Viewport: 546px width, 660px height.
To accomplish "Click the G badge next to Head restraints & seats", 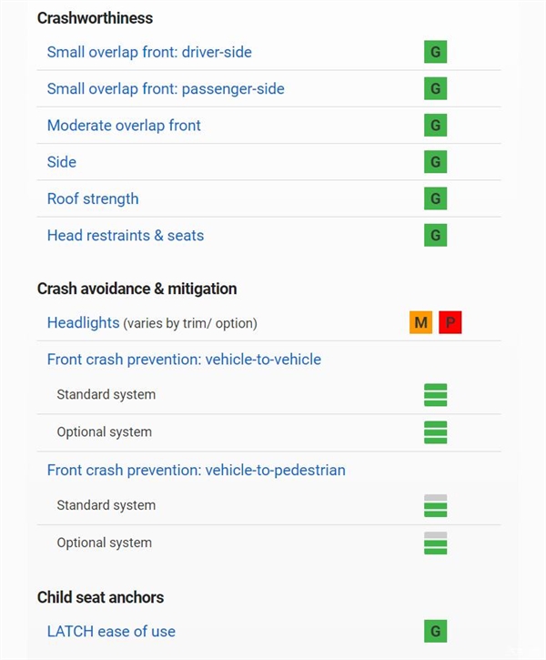I will (x=435, y=236).
